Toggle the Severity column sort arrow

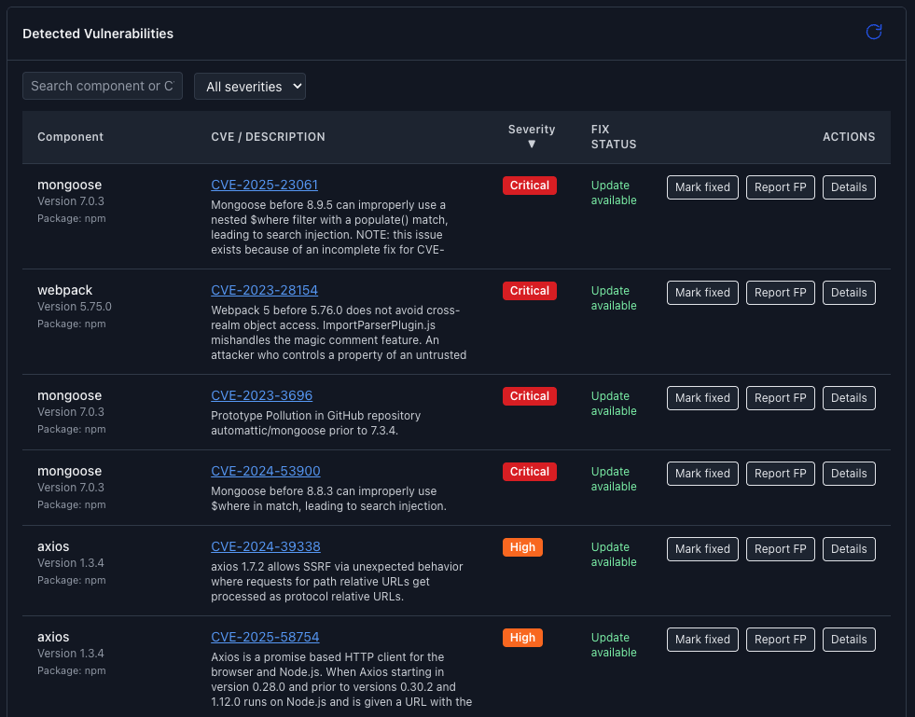click(532, 143)
